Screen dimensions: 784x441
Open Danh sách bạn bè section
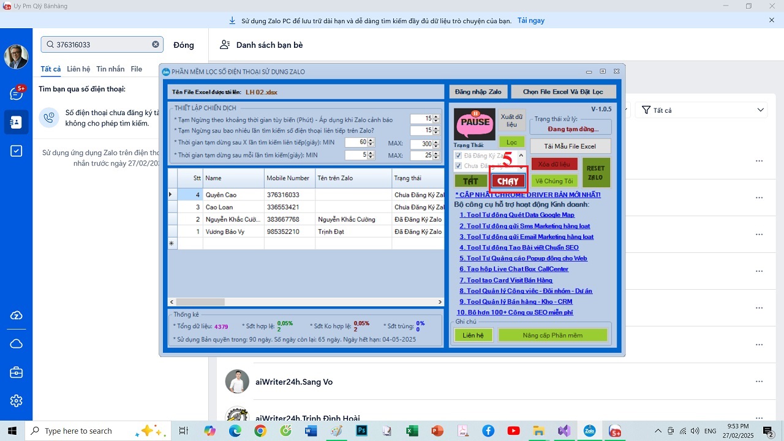(x=261, y=45)
